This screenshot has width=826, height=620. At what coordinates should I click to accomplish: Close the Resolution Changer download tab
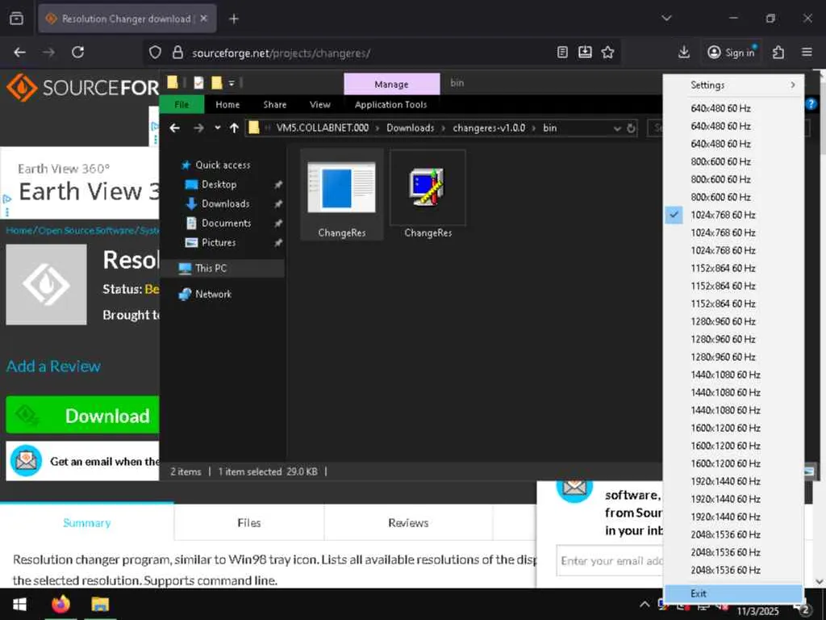[204, 19]
